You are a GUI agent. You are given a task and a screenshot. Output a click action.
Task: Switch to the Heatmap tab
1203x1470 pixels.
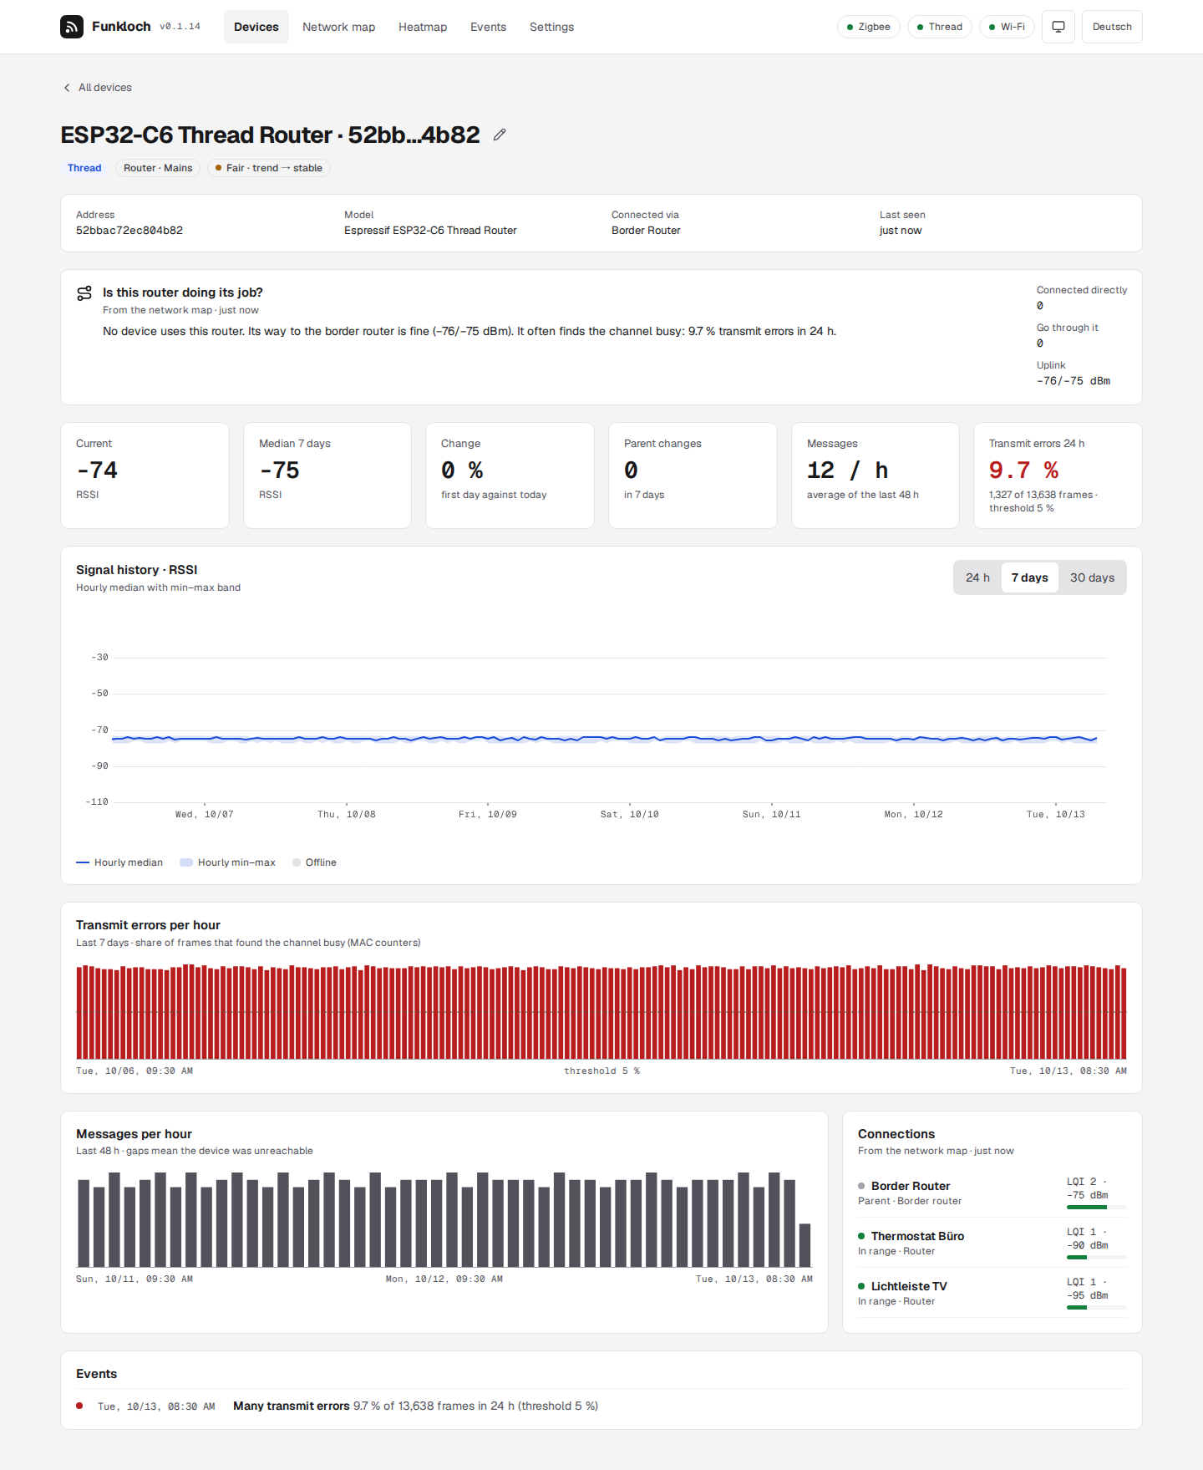[x=423, y=27]
